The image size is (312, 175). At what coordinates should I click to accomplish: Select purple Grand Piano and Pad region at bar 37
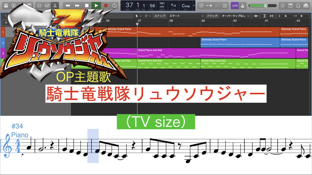216,53
